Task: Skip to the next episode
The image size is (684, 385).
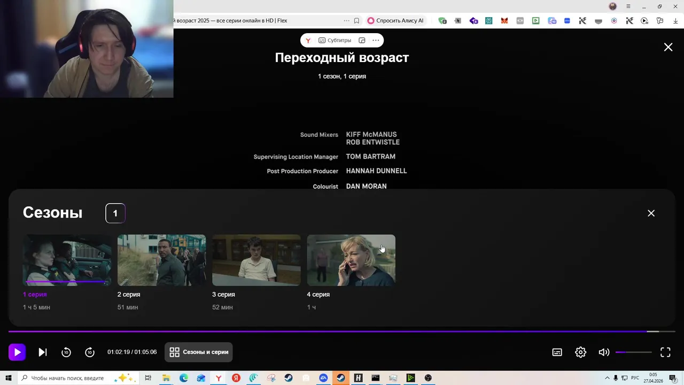Action: point(43,352)
